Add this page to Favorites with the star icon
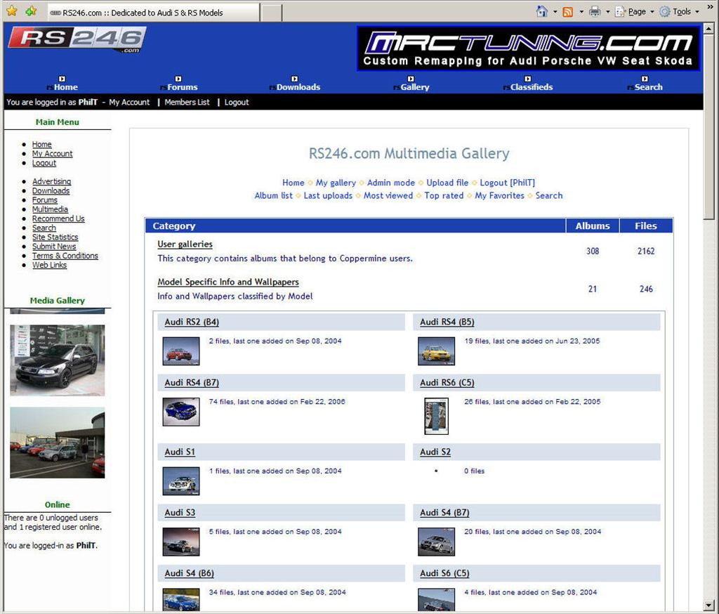This screenshot has height=614, width=719. click(x=29, y=11)
